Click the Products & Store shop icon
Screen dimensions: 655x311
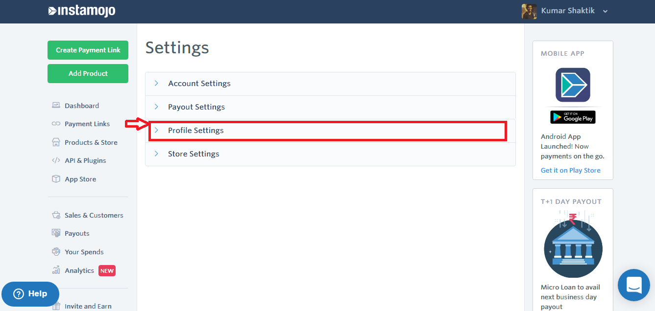[56, 142]
